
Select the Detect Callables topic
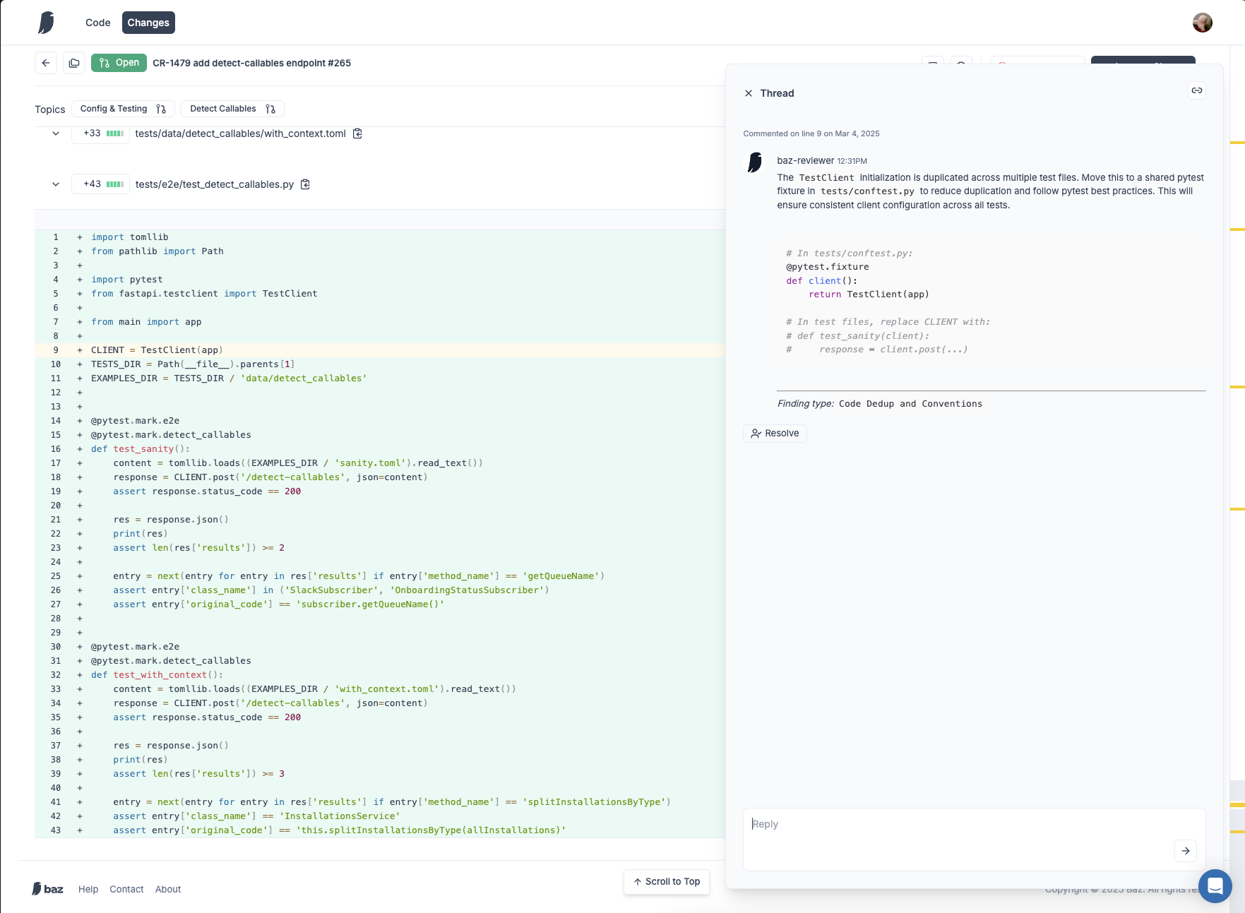point(232,109)
